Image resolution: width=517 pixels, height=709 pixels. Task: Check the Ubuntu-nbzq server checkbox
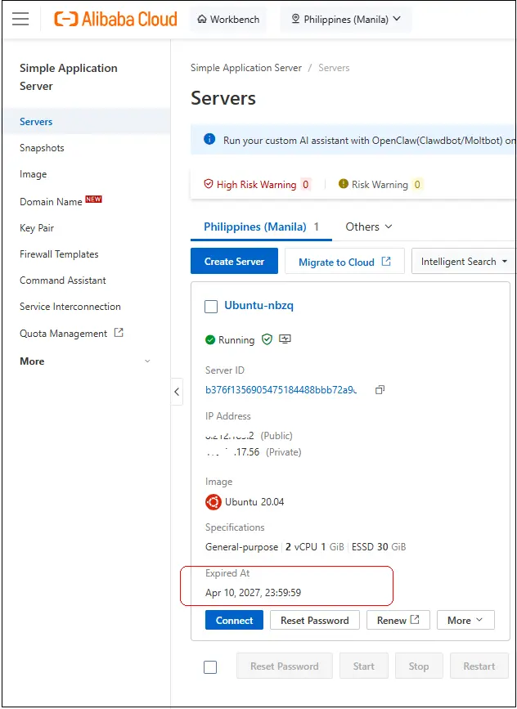(211, 307)
